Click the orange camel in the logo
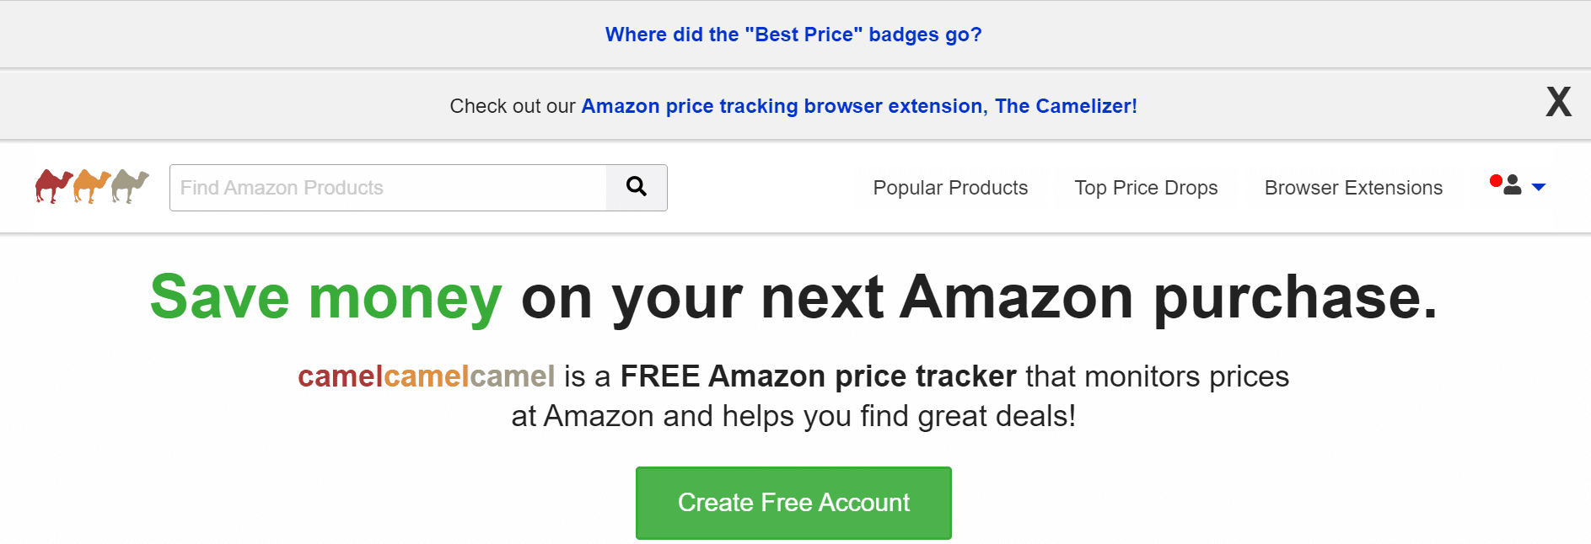Viewport: 1591px width, 544px height. point(92,186)
